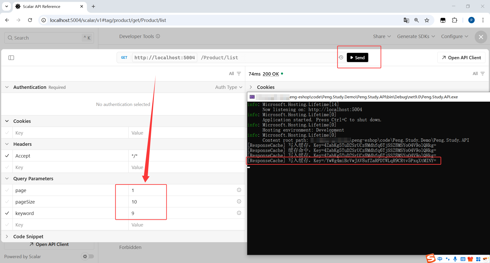Viewport: 490px width, 263px height.
Task: Open the tab search dropdown
Action: [7, 6]
